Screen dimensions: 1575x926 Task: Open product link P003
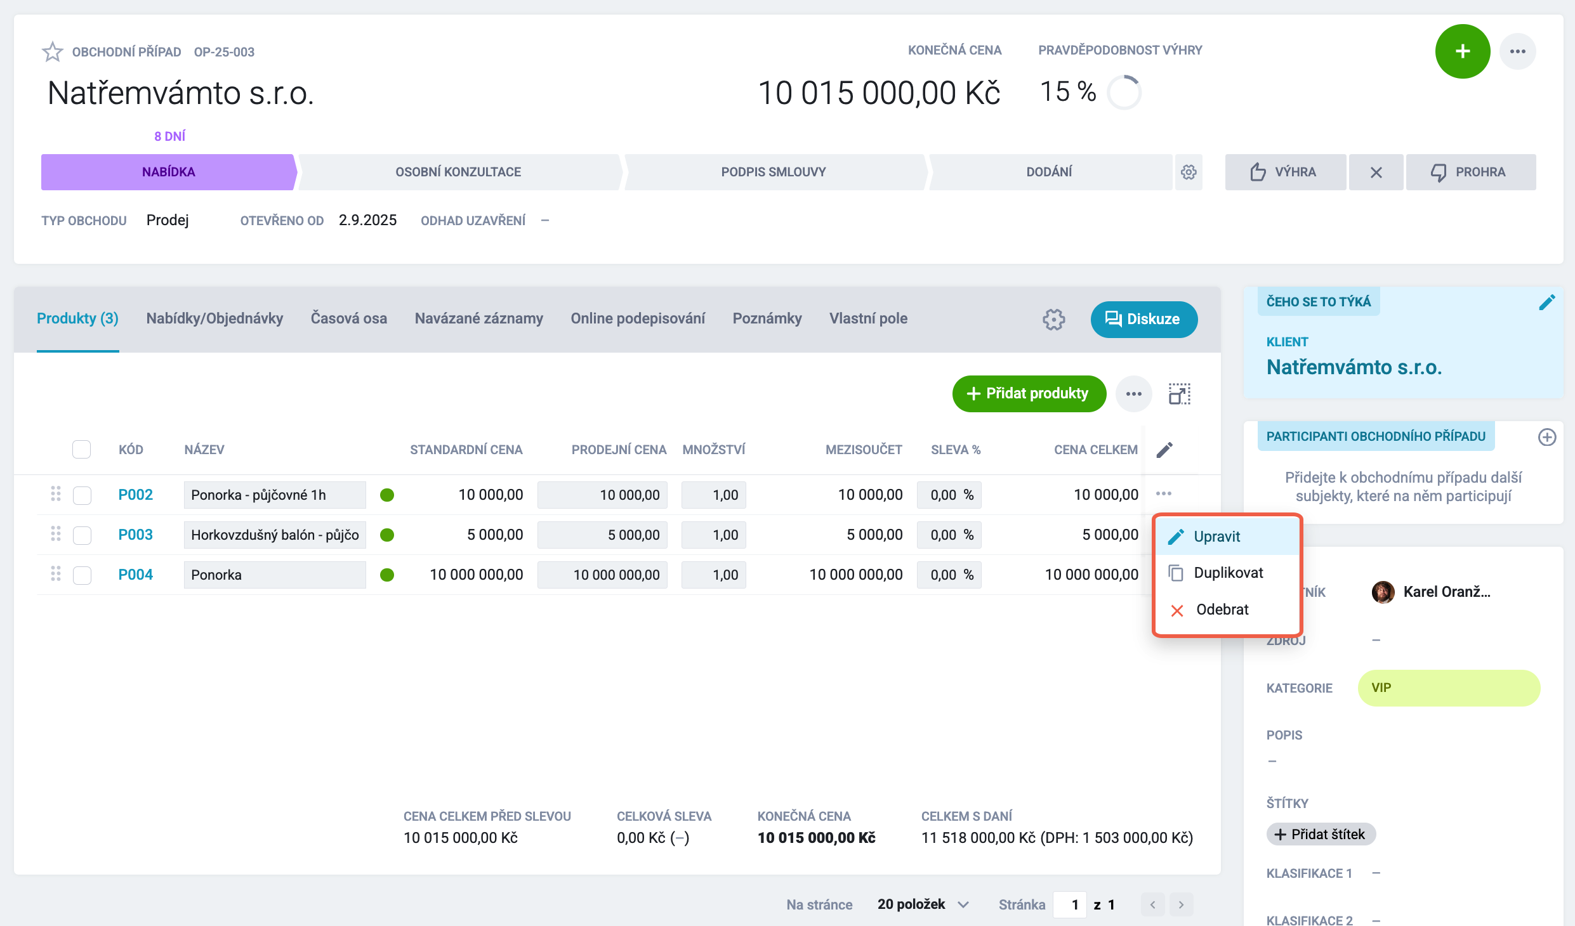tap(136, 535)
